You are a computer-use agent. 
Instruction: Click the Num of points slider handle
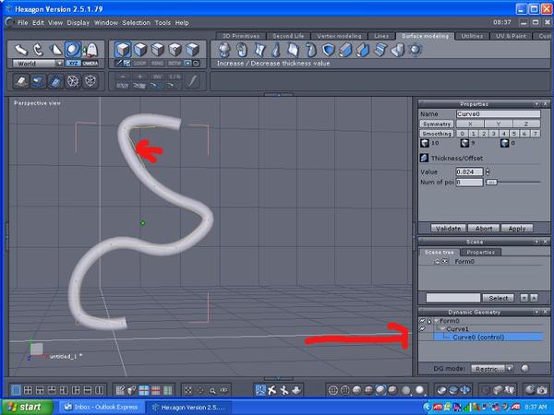click(491, 182)
